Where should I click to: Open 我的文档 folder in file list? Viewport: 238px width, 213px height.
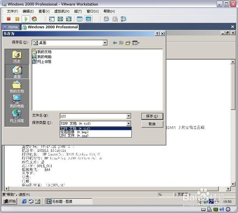[42, 52]
